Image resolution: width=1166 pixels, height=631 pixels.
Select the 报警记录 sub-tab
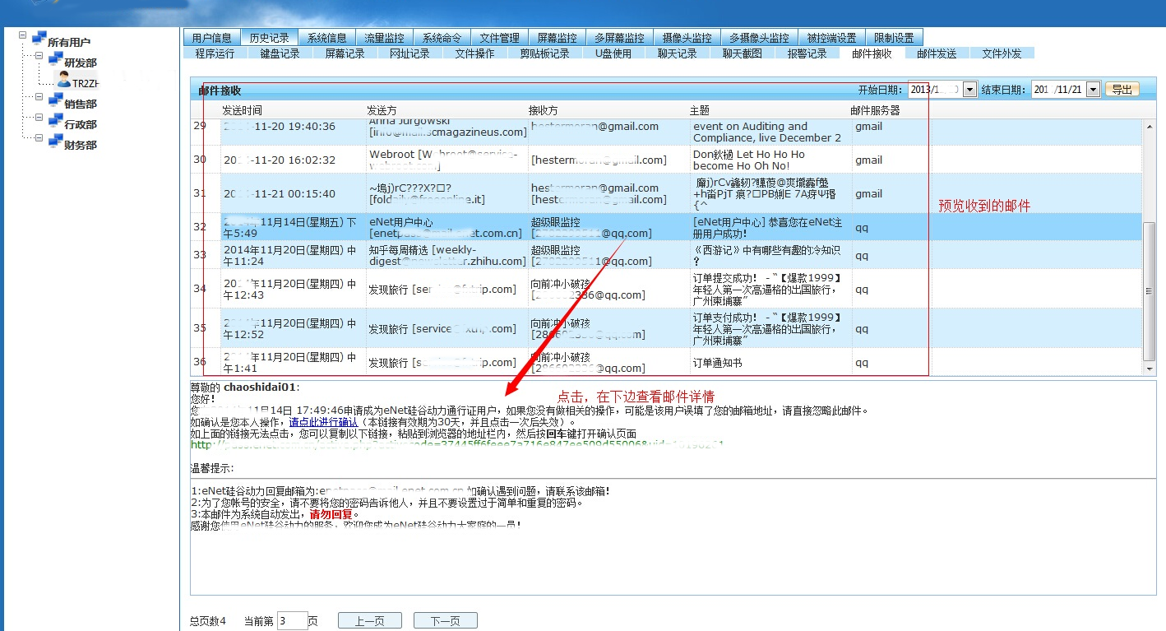807,53
